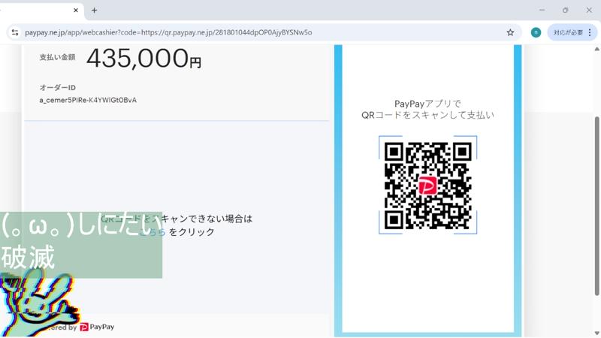Viewport: 601px width, 338px height.
Task: Click the PayPay logo in the footer
Action: 97,327
